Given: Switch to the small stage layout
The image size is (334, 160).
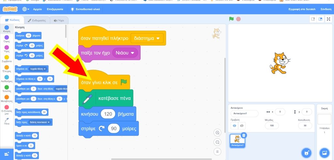Looking at the screenshot, I should 313,19.
